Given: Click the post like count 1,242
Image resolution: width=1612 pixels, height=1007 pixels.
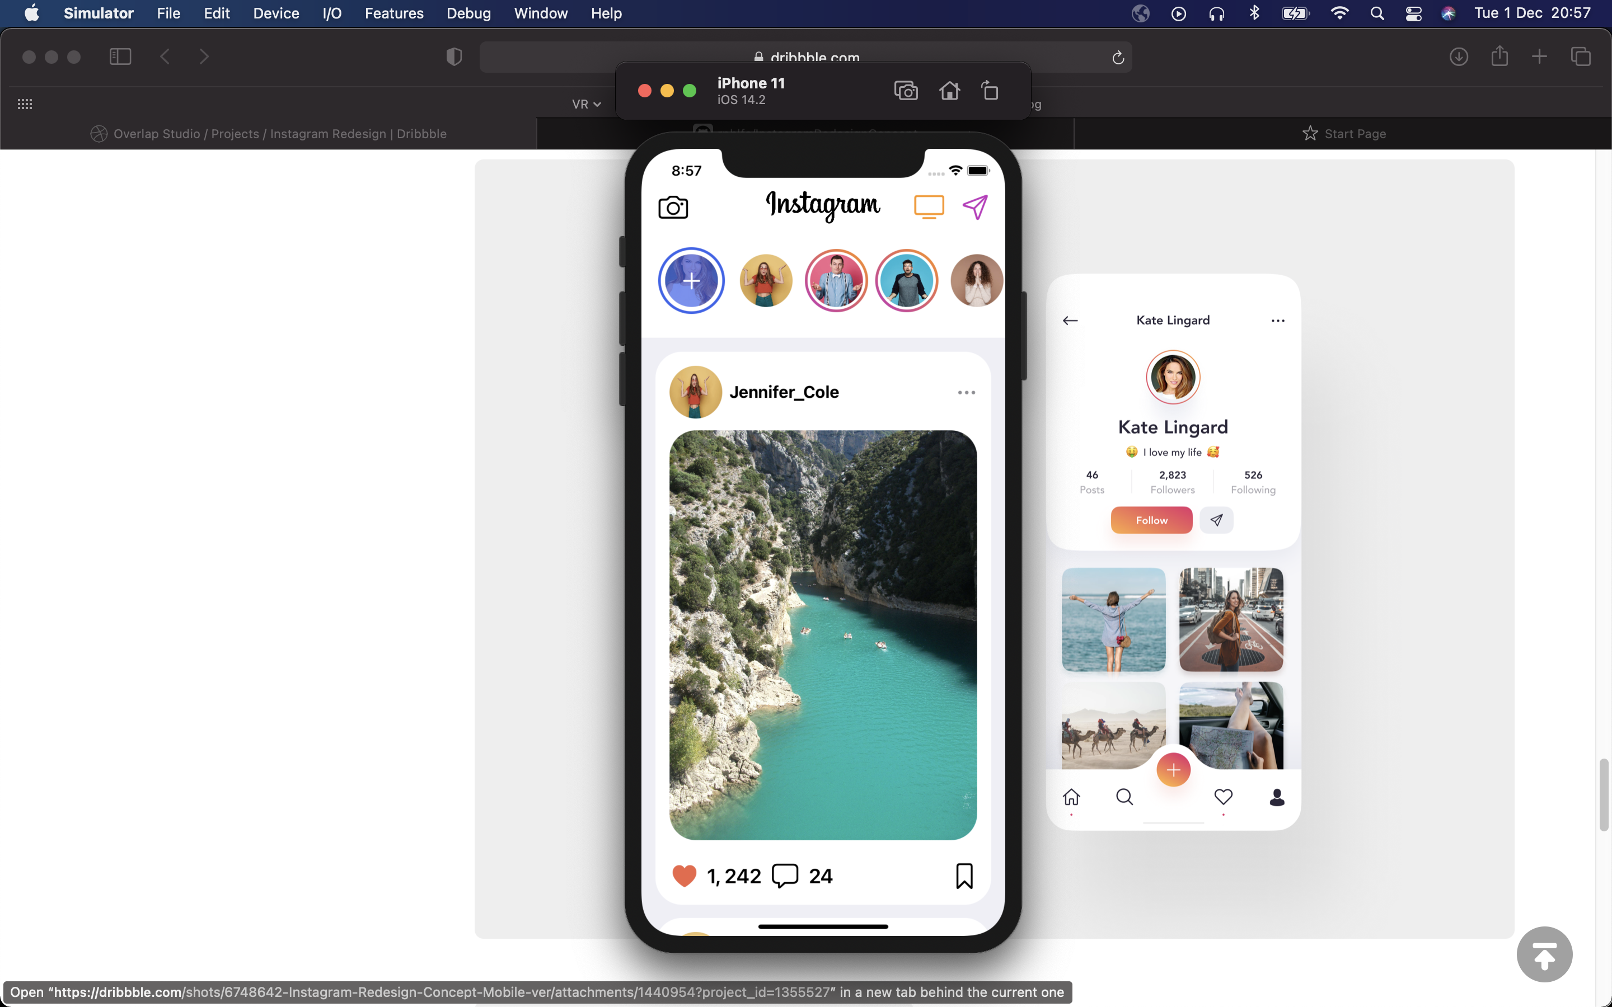Looking at the screenshot, I should coord(733,877).
